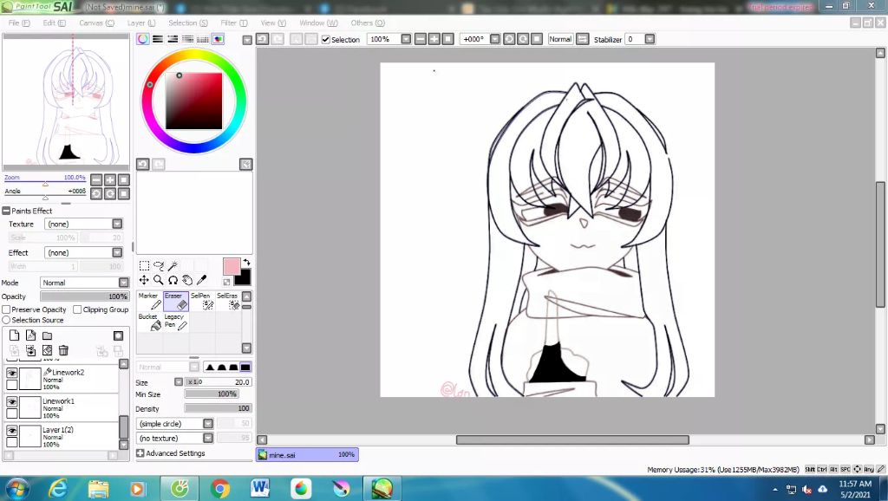Select the Lasso tool
The height and width of the screenshot is (501, 888).
coord(159,265)
